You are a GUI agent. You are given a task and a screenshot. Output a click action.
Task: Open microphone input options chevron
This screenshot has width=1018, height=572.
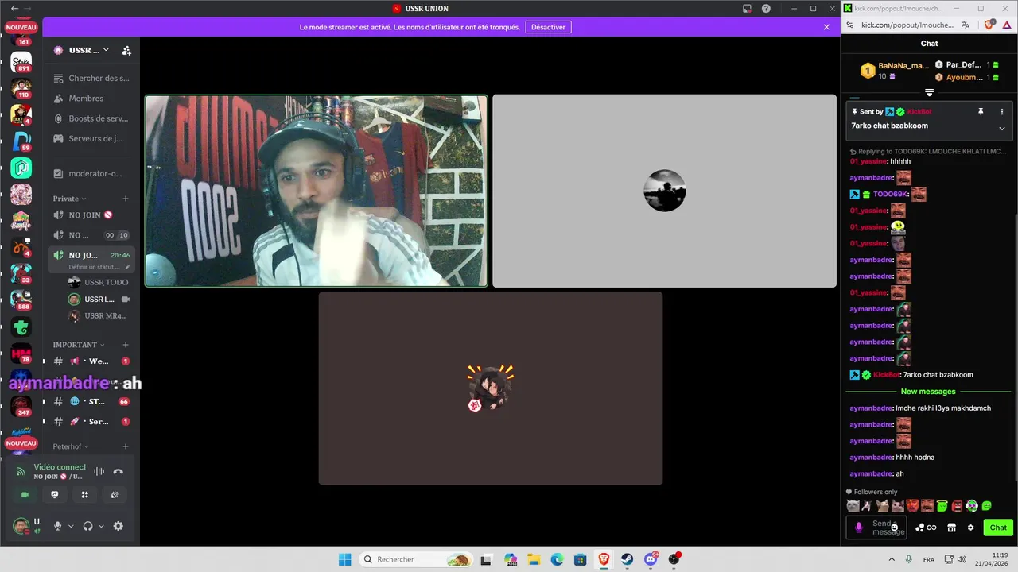(x=71, y=526)
